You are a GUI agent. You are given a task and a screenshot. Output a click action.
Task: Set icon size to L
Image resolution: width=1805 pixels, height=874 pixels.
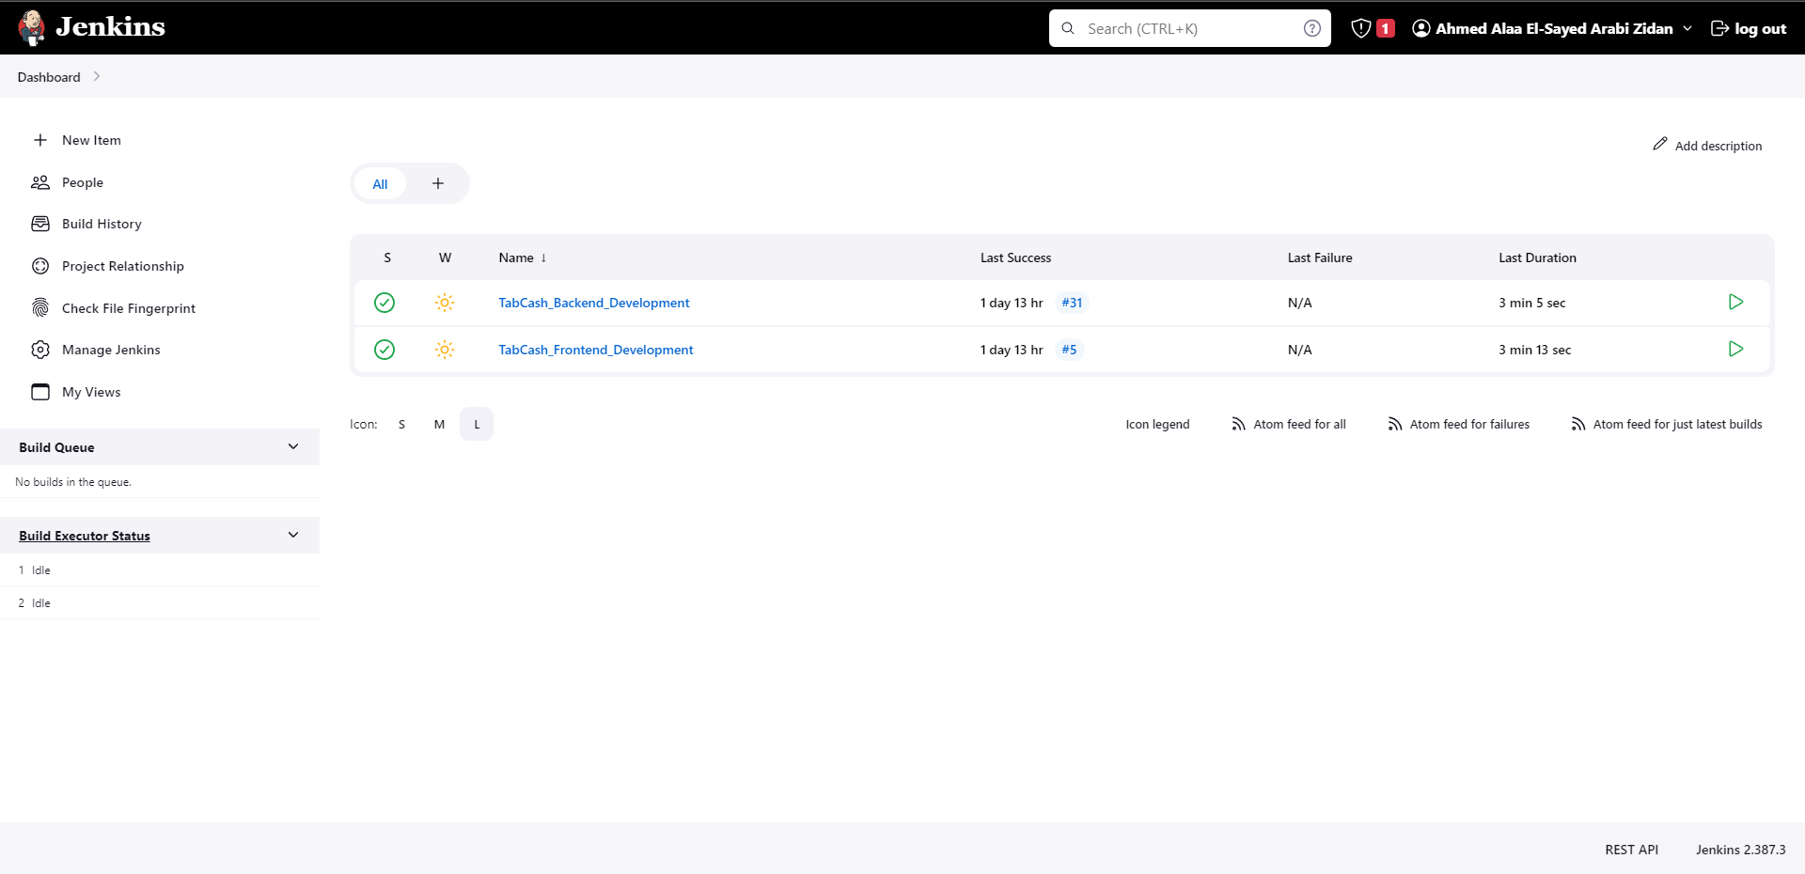click(x=477, y=424)
